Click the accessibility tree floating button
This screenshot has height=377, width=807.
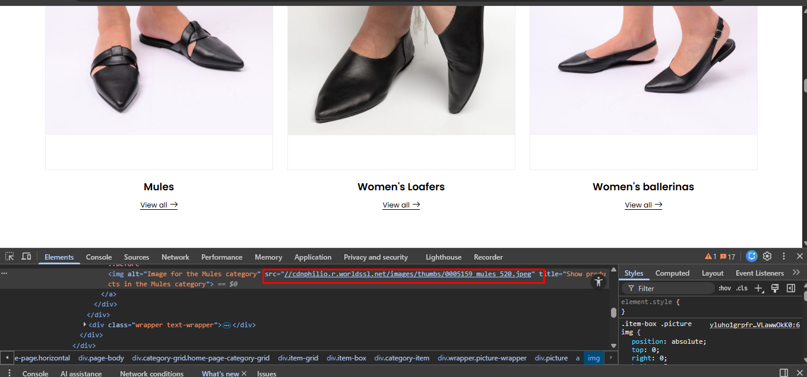pos(598,282)
